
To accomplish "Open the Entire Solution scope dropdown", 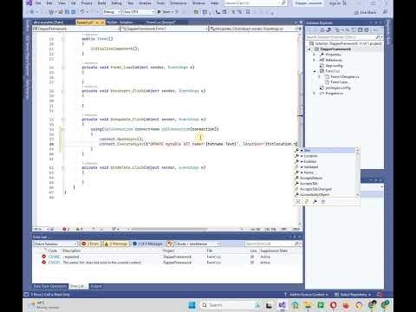I will pos(55,244).
